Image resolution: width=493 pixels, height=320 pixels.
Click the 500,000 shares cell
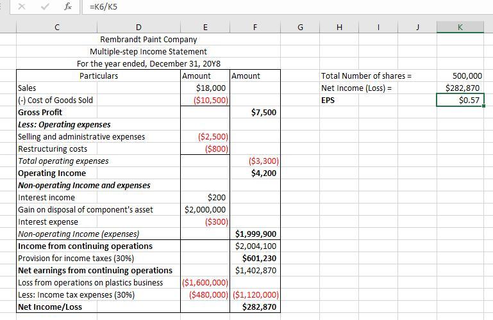pyautogui.click(x=460, y=76)
